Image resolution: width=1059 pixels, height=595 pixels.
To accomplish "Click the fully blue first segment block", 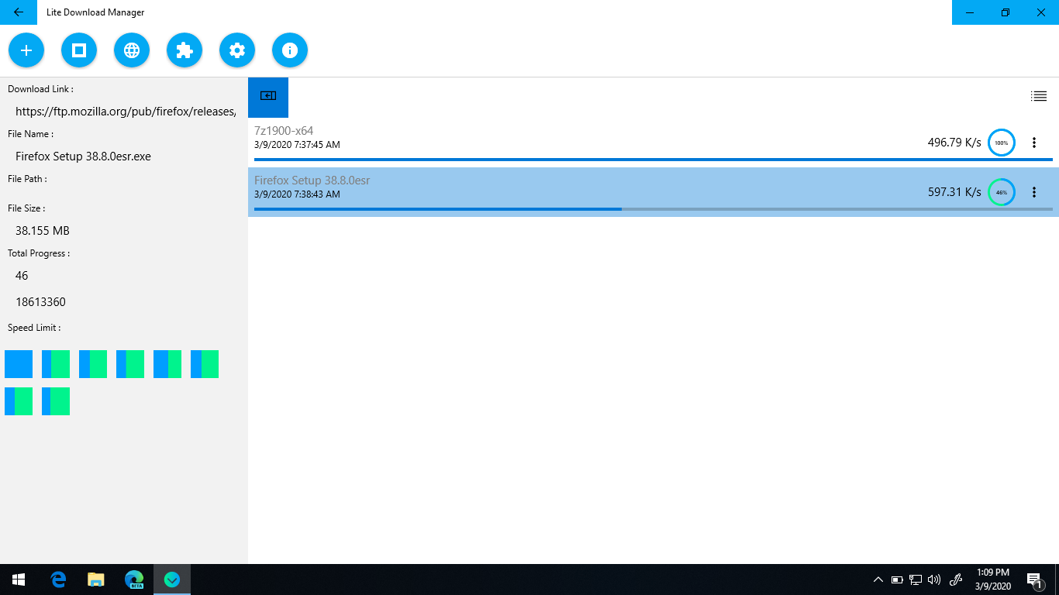I will coord(19,364).
